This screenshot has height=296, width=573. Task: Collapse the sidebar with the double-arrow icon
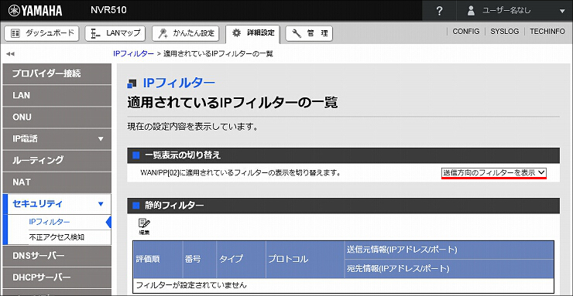coord(10,54)
